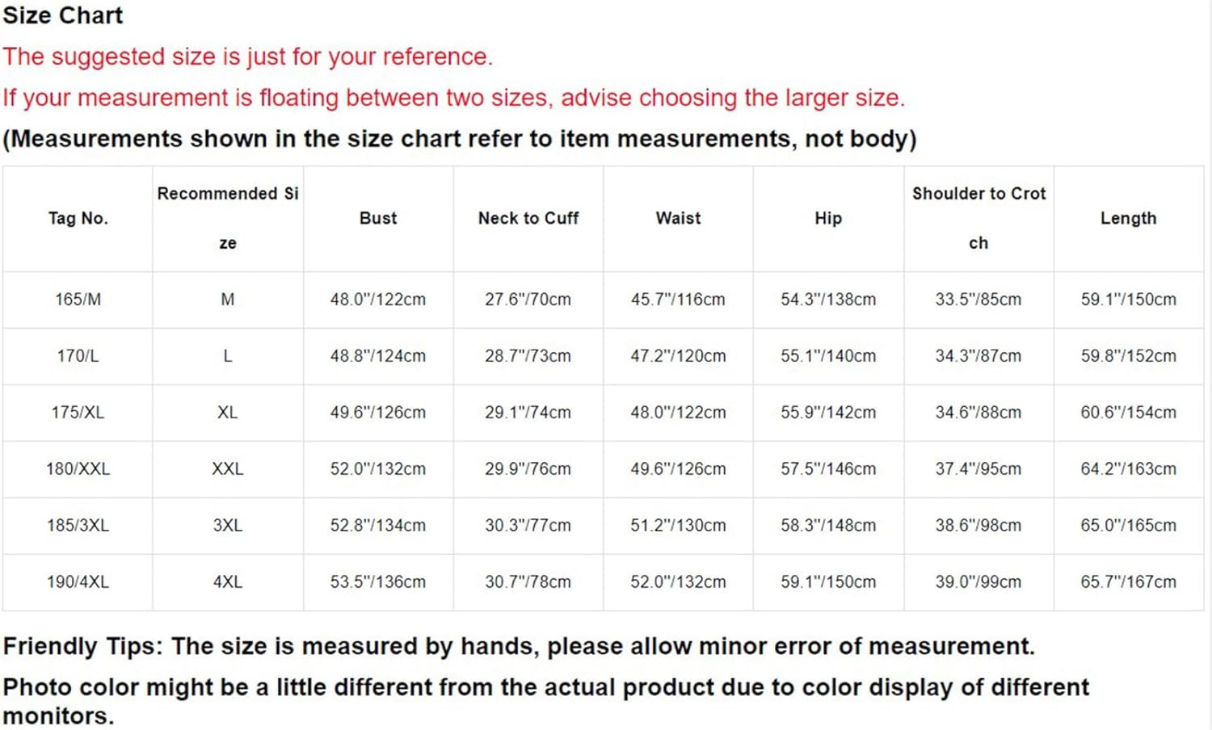
Task: Select the 51.2"/130cm waist value
Action: pos(679,526)
